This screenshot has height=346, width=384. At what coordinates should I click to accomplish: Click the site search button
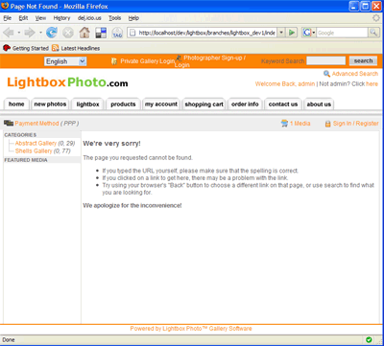[363, 60]
